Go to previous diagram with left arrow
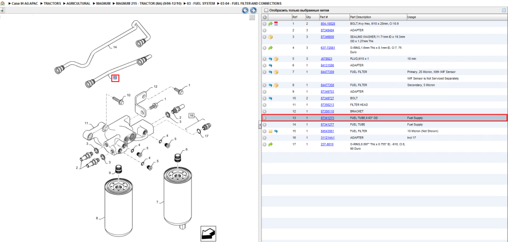Screen dimensions: 508x242 click(245, 10)
